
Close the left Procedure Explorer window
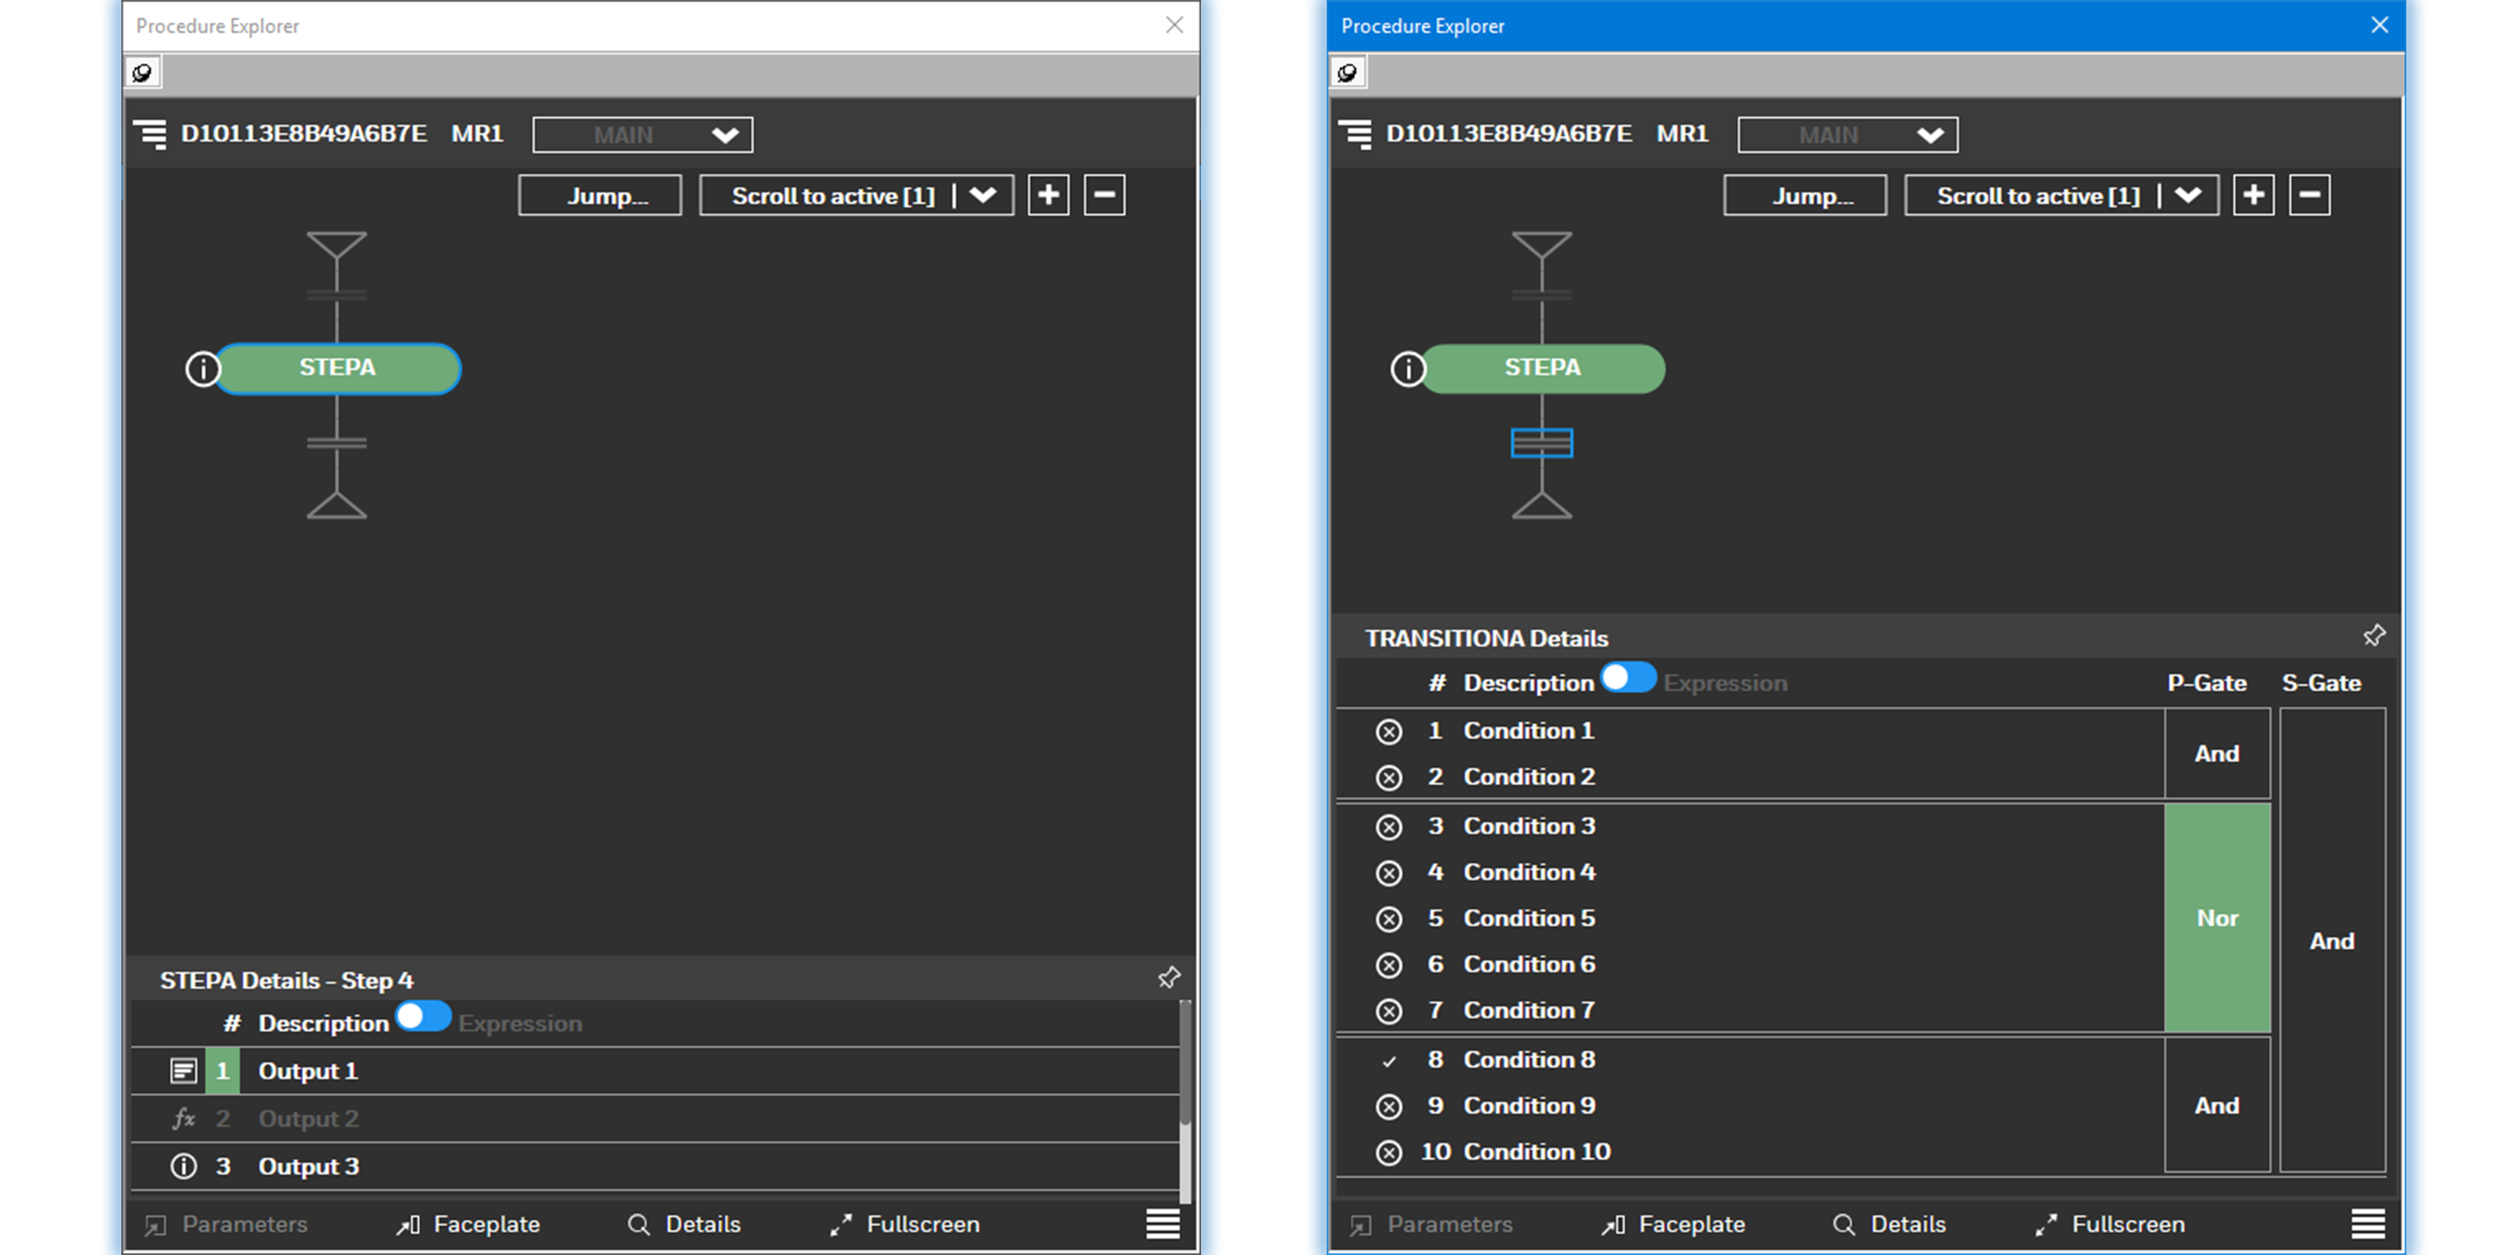tap(1174, 25)
